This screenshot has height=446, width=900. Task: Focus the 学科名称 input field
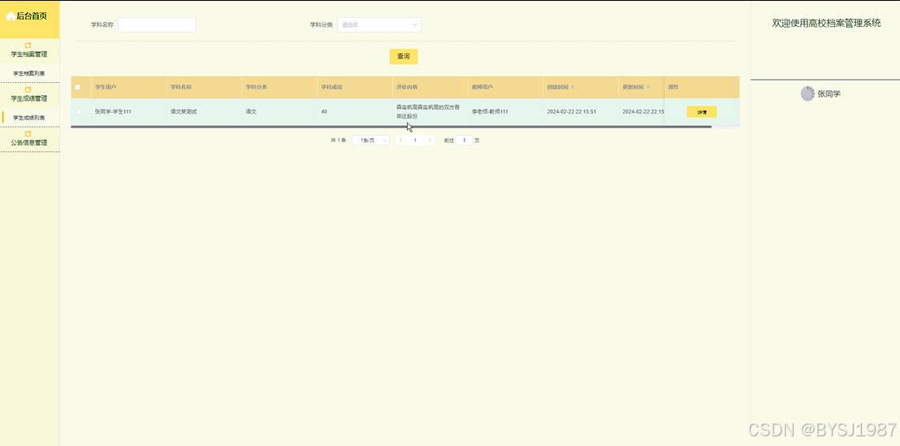click(157, 24)
